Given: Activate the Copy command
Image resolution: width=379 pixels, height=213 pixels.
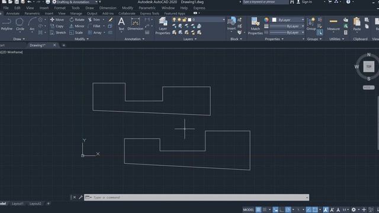Looking at the screenshot, I should click(57, 26).
